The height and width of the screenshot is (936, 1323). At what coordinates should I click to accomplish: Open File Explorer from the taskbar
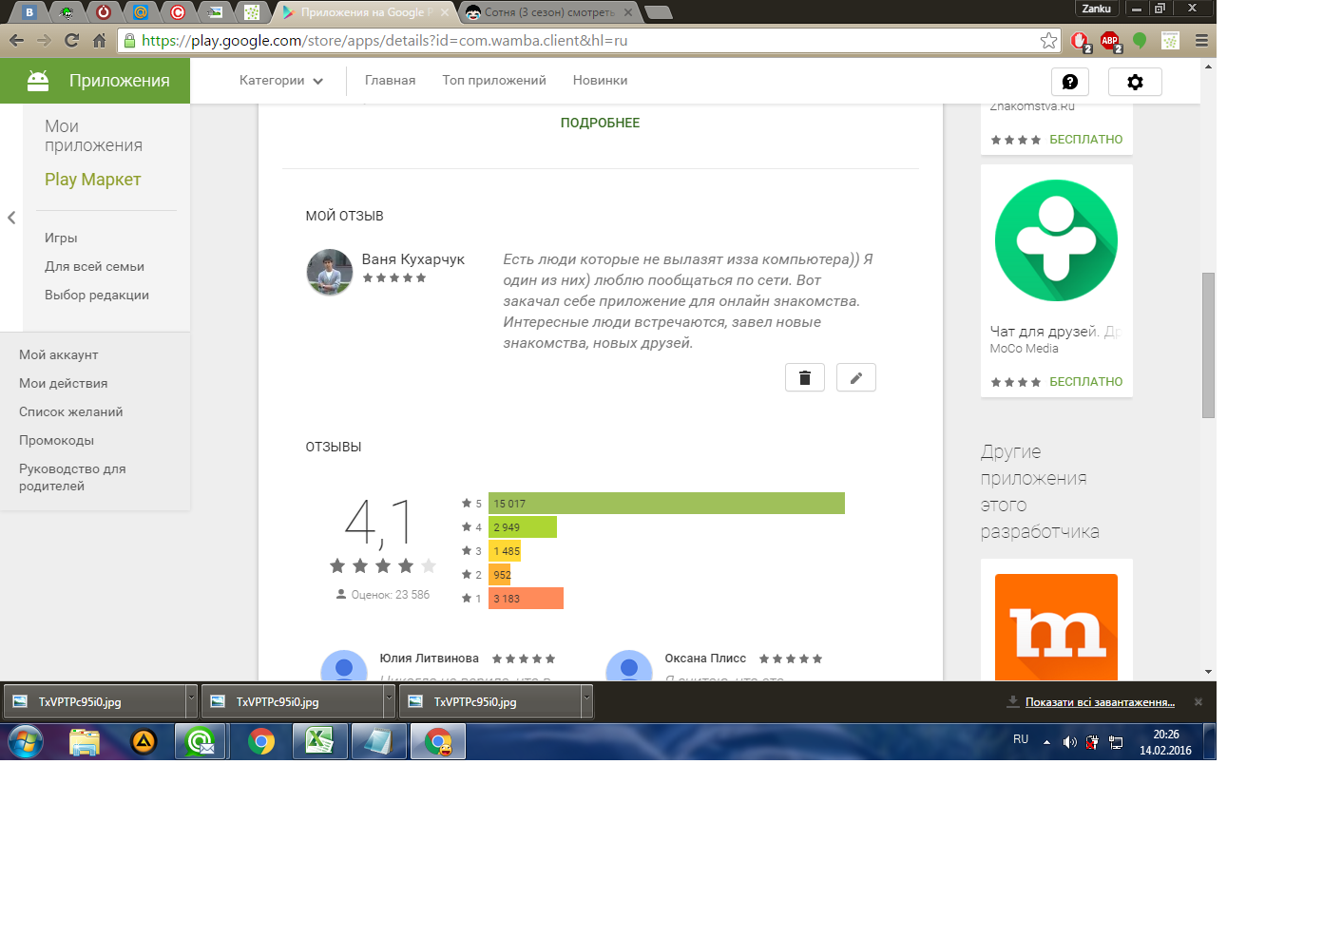click(85, 741)
